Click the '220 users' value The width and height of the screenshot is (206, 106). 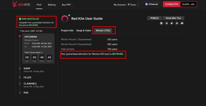(x=112, y=44)
